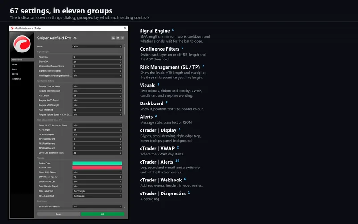
Task: Pick the red Bearish Color swatch
Action: [97, 168]
